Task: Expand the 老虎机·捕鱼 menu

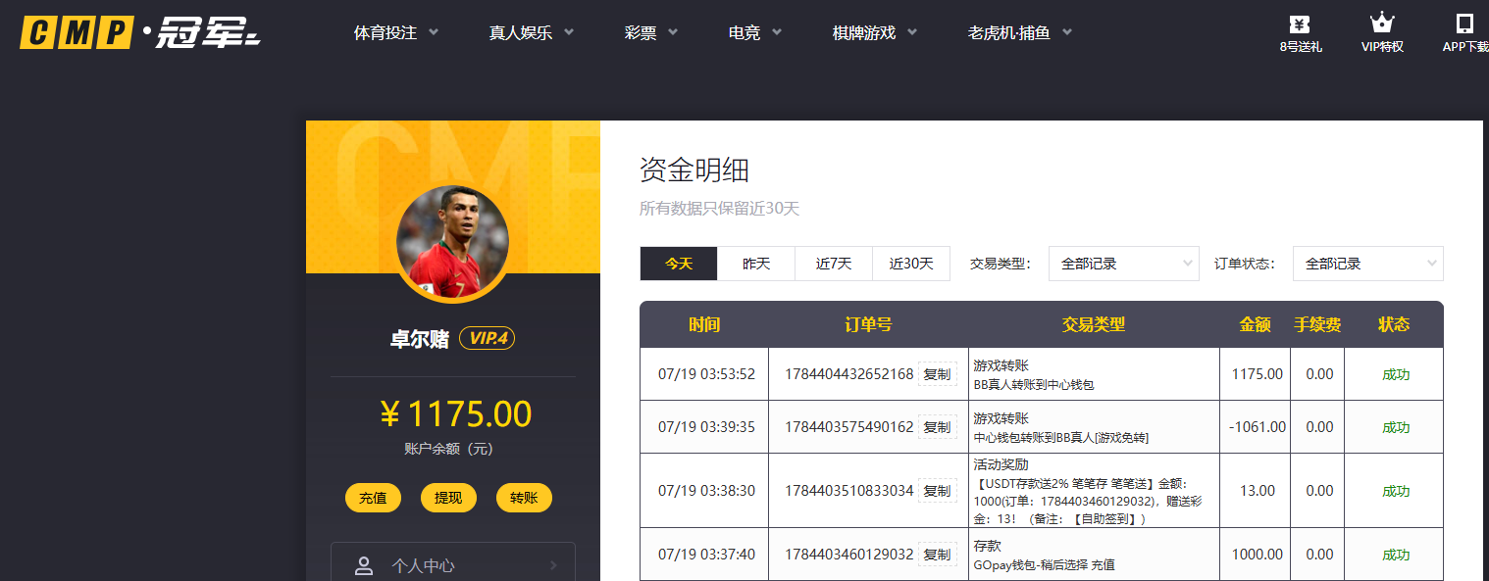Action: pos(1020,32)
